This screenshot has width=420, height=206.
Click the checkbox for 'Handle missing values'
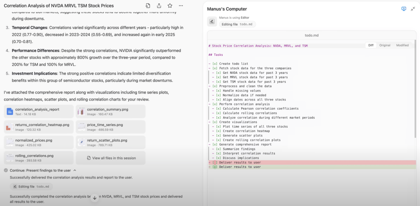tap(218, 91)
